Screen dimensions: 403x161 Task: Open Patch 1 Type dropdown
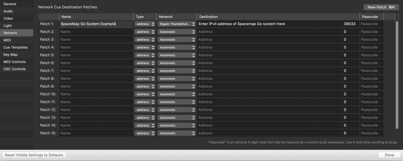145,24
